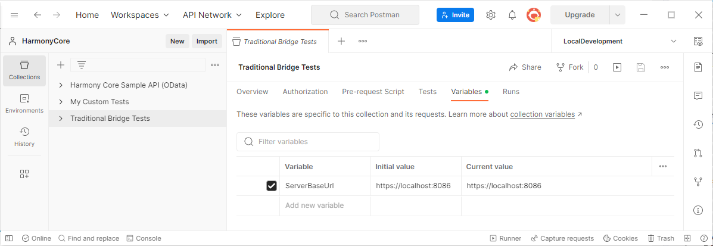Open comments icon in right sidebar
713x246 pixels.
click(698, 96)
